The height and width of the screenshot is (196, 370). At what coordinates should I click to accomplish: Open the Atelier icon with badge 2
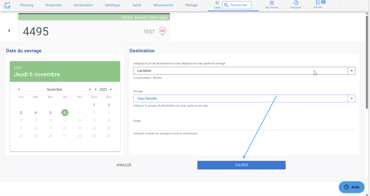pos(318,5)
